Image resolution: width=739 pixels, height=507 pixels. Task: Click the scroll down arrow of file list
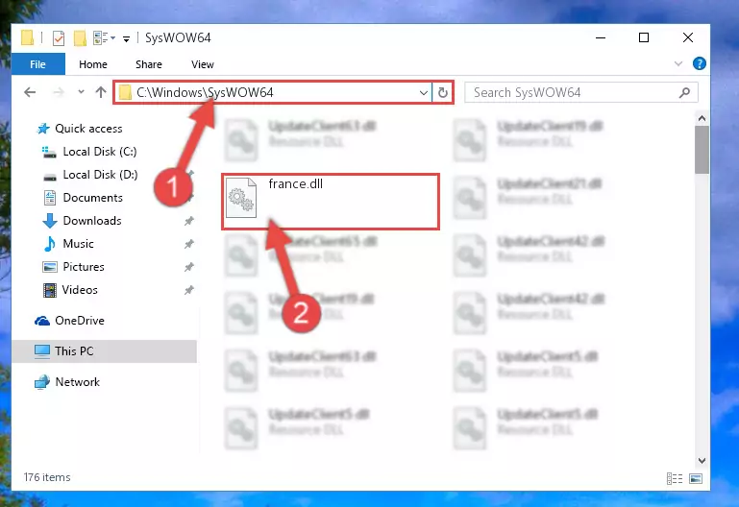pos(702,460)
